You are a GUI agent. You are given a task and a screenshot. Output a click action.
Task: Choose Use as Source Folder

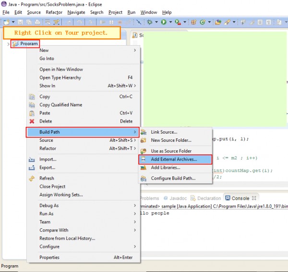click(171, 151)
